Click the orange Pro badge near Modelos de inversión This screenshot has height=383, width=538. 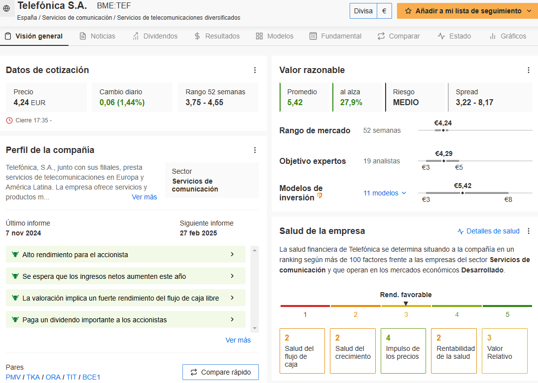click(320, 195)
